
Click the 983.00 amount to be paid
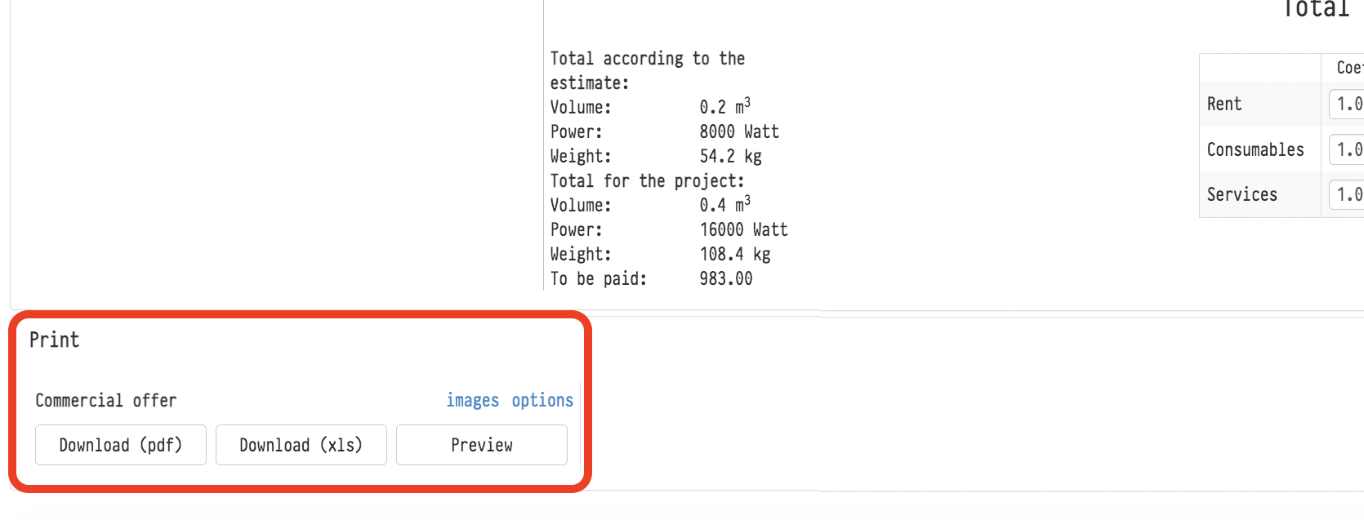[x=726, y=278]
